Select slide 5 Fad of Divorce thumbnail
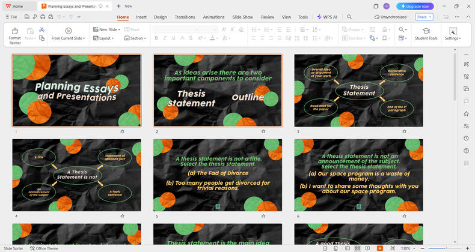This screenshot has width=475, height=252. (218, 175)
